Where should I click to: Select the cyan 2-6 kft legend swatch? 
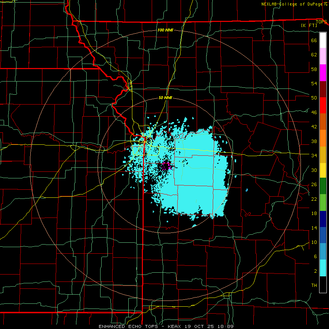323,268
